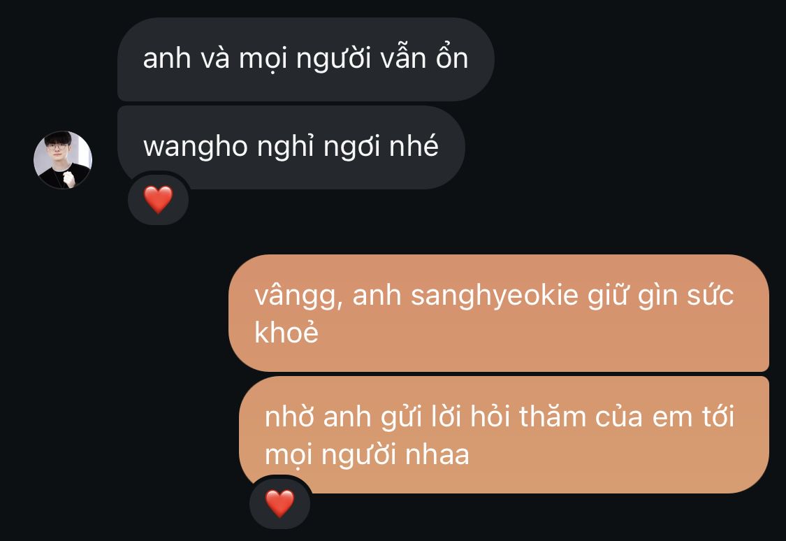
Task: Click the words 'của em' in the last bubble
Action: pos(644,417)
